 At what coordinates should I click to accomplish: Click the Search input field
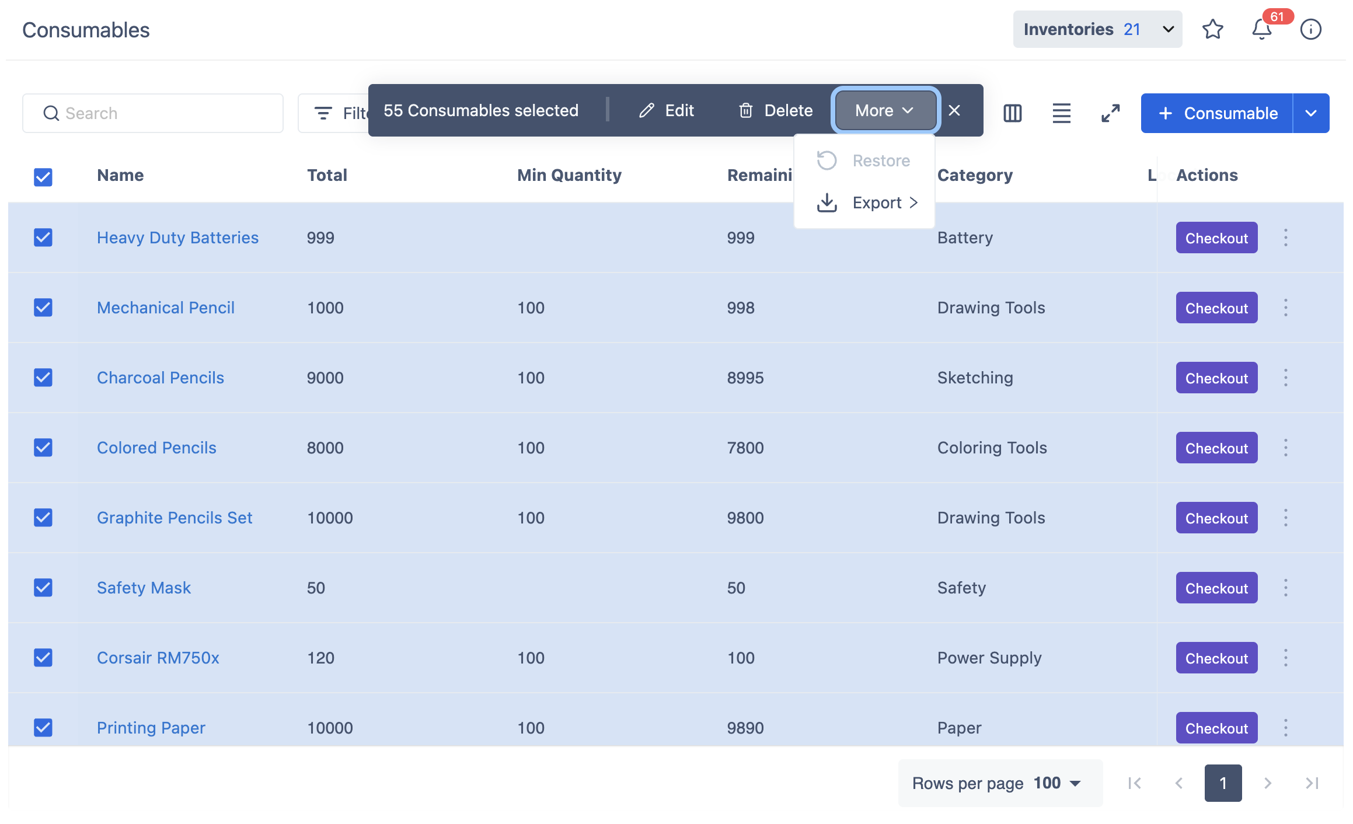tap(153, 113)
